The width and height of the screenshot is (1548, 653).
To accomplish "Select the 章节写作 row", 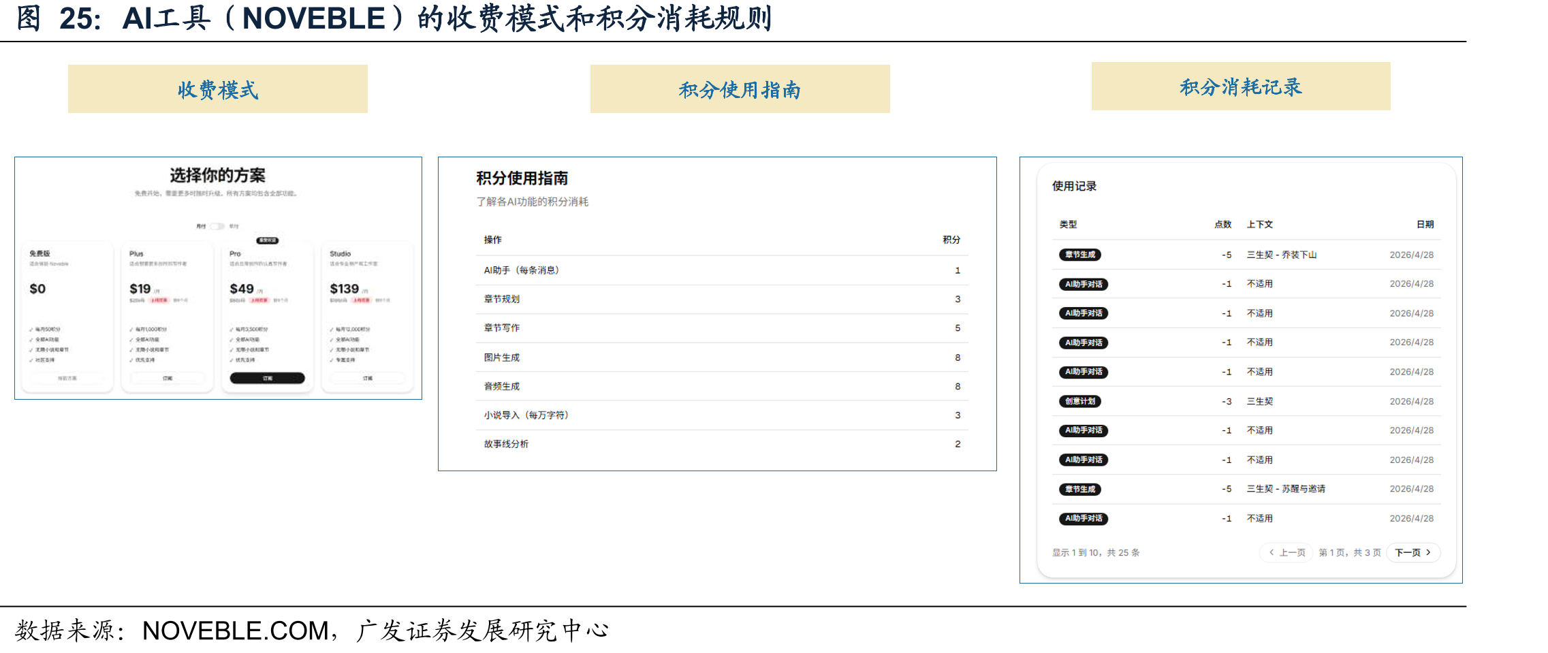I will tap(722, 328).
